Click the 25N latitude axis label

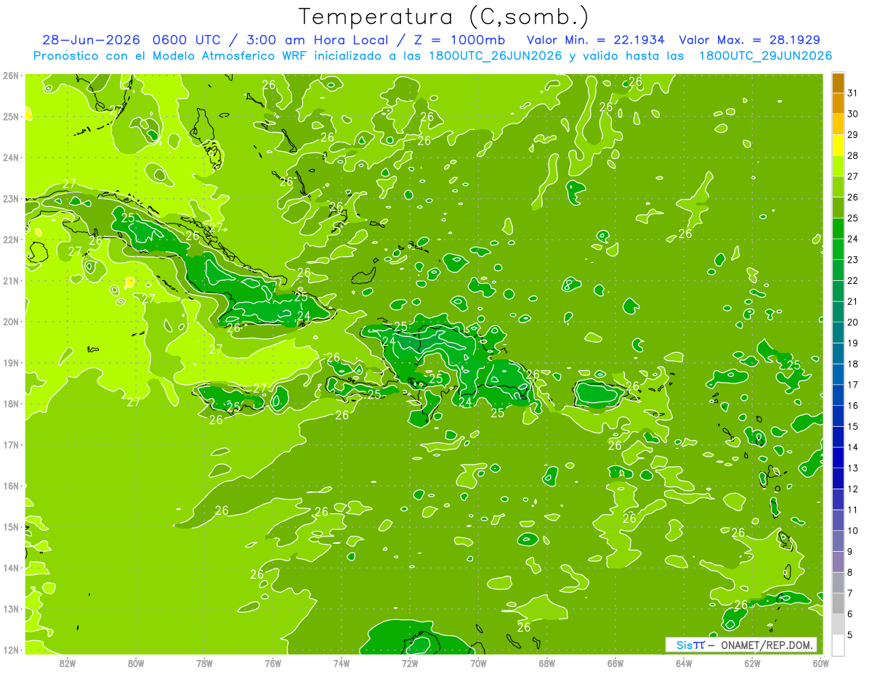(x=10, y=116)
